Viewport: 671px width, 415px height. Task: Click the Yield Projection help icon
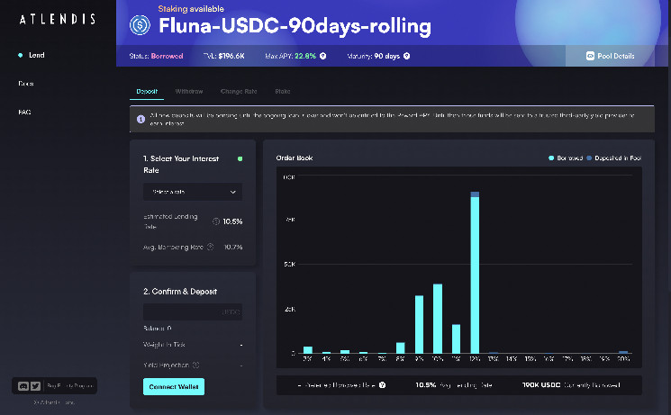coord(195,365)
